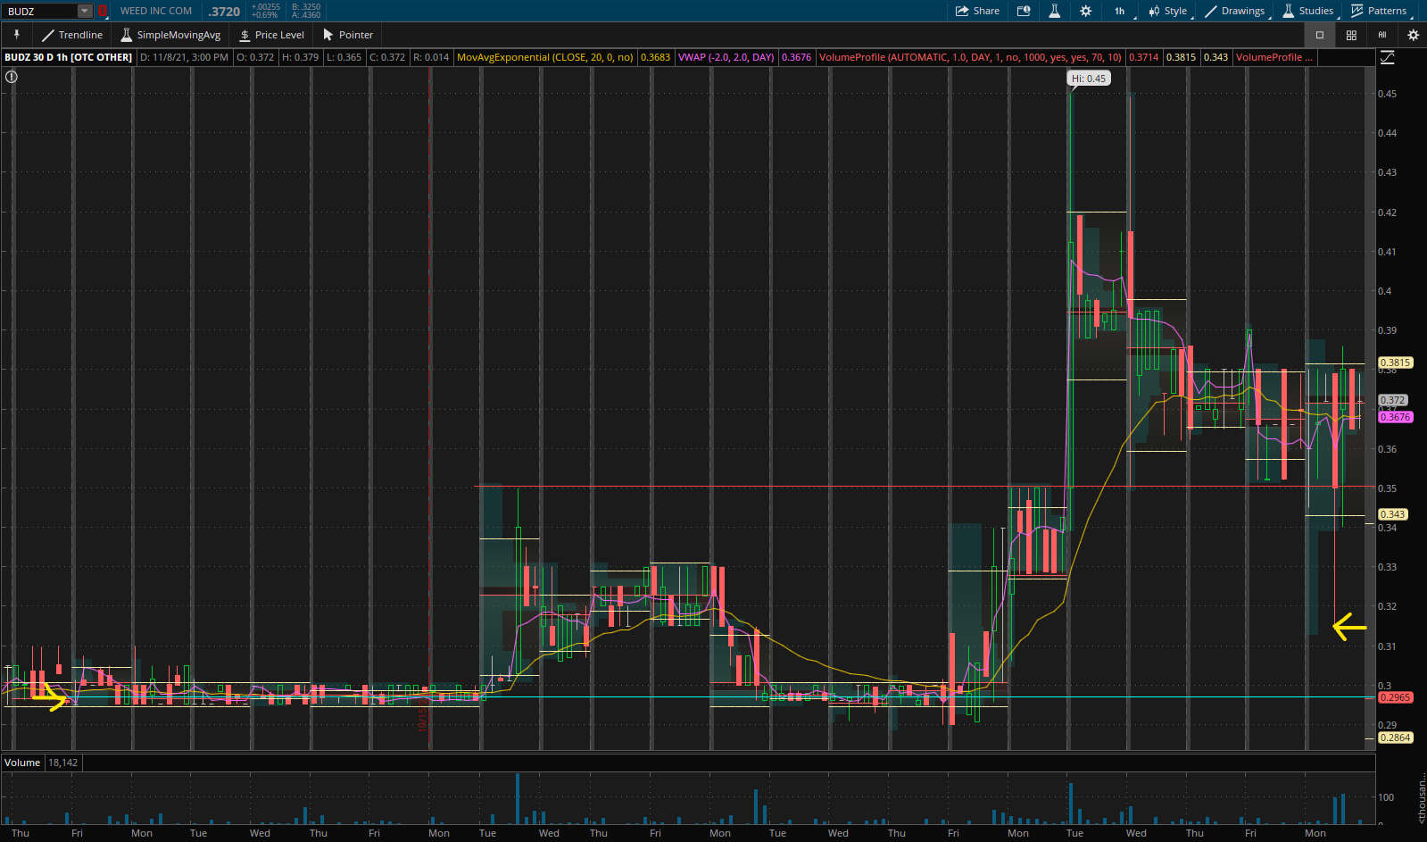Select the Pointer tool
Viewport: 1427px width, 842px height.
click(x=347, y=35)
